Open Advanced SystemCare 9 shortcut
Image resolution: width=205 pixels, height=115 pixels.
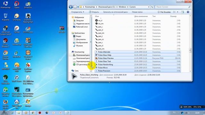(5, 30)
